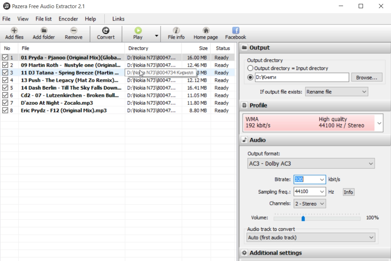
Task: Sort list by the No column header
Action: (x=9, y=48)
